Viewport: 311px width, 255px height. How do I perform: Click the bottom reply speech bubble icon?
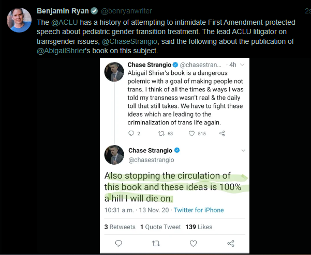coord(119,243)
